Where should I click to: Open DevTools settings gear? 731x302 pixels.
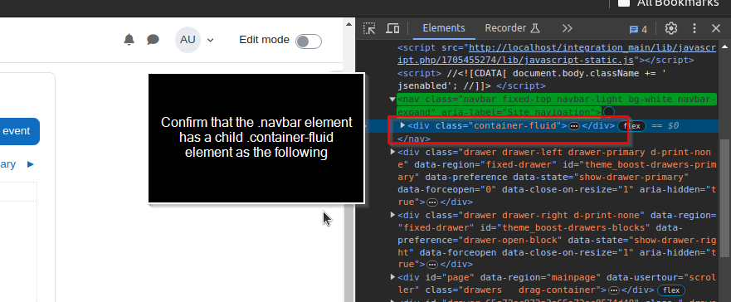pyautogui.click(x=671, y=28)
